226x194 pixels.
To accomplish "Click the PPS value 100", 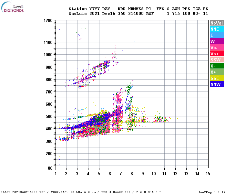I will tap(186, 14).
